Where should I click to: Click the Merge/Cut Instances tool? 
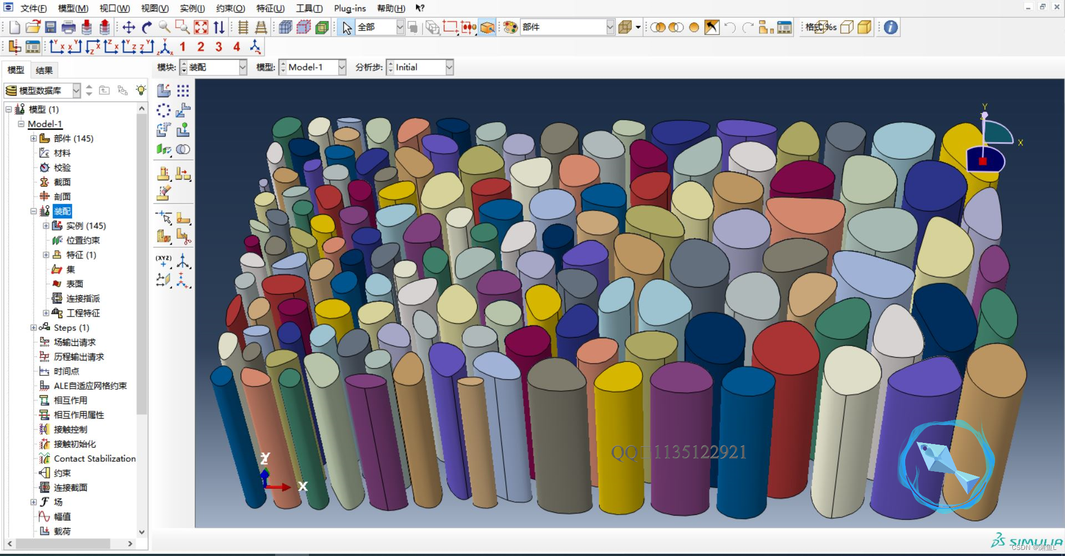183,149
